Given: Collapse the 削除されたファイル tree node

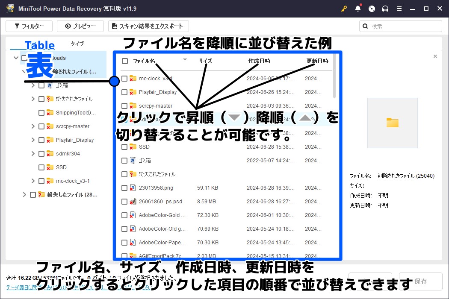Looking at the screenshot, I should pos(24,71).
